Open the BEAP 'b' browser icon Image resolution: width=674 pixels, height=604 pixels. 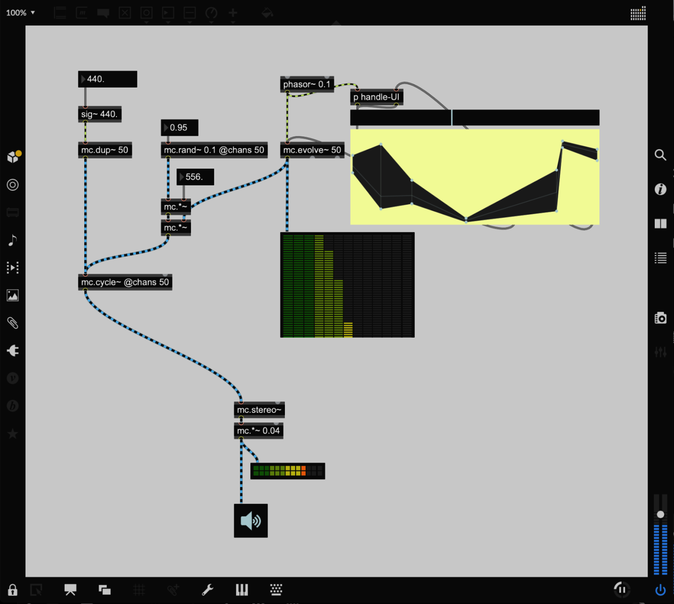[13, 406]
